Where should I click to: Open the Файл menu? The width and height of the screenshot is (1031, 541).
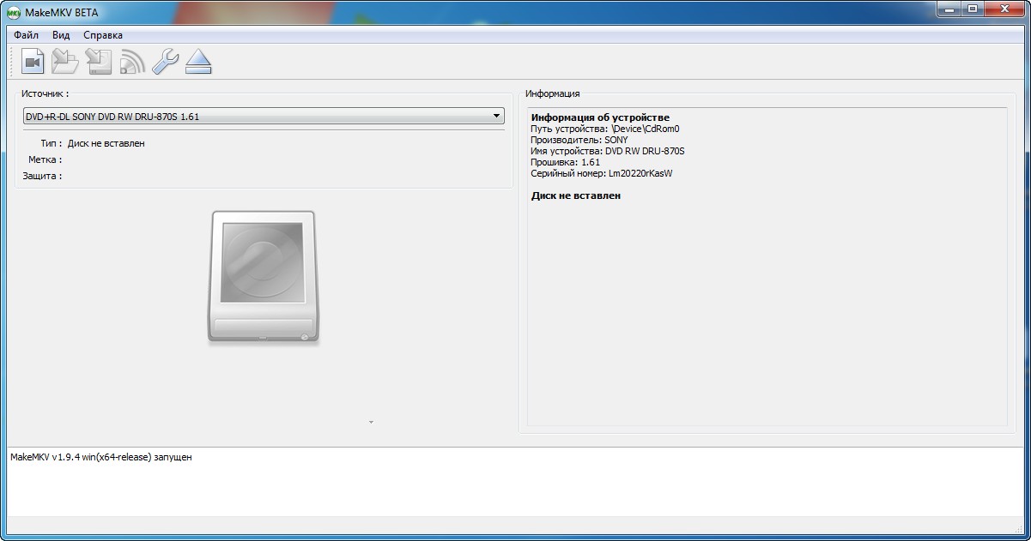tap(27, 35)
